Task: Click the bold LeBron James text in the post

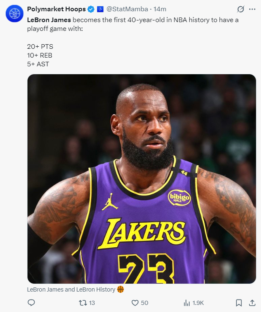Action: [x=49, y=20]
